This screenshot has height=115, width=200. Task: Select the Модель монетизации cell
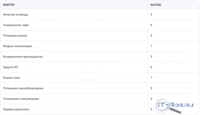click(x=74, y=46)
